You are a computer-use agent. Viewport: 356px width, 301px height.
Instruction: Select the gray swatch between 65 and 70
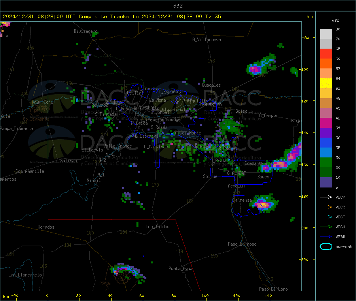pyautogui.click(x=326, y=44)
